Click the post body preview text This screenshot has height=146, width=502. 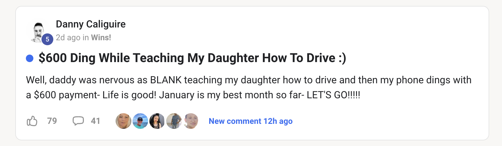coord(249,87)
